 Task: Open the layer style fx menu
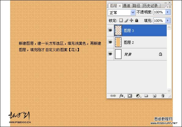[x=121, y=96]
